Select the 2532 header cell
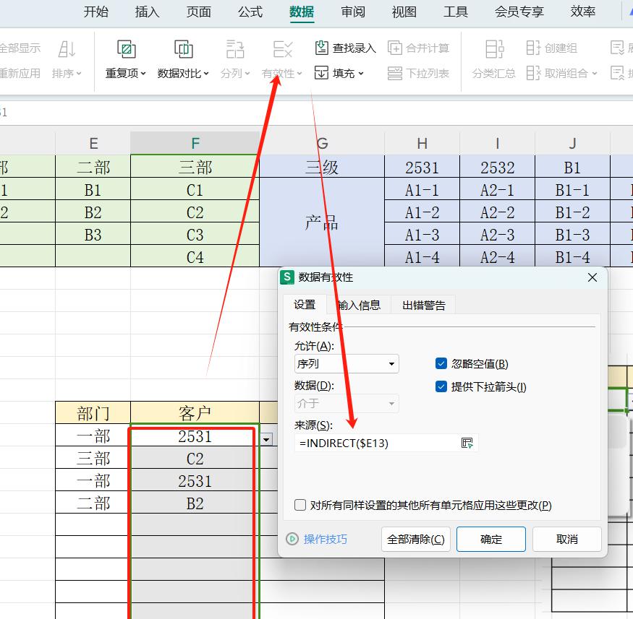The image size is (633, 619). pos(498,167)
